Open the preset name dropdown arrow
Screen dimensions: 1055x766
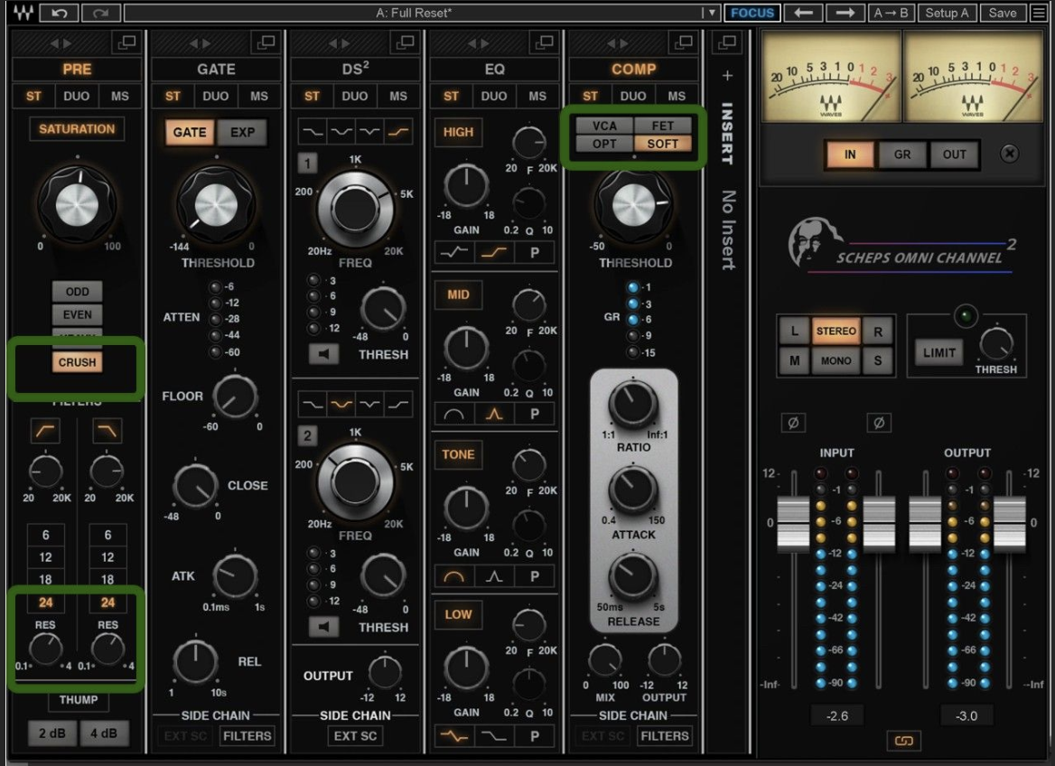[712, 13]
